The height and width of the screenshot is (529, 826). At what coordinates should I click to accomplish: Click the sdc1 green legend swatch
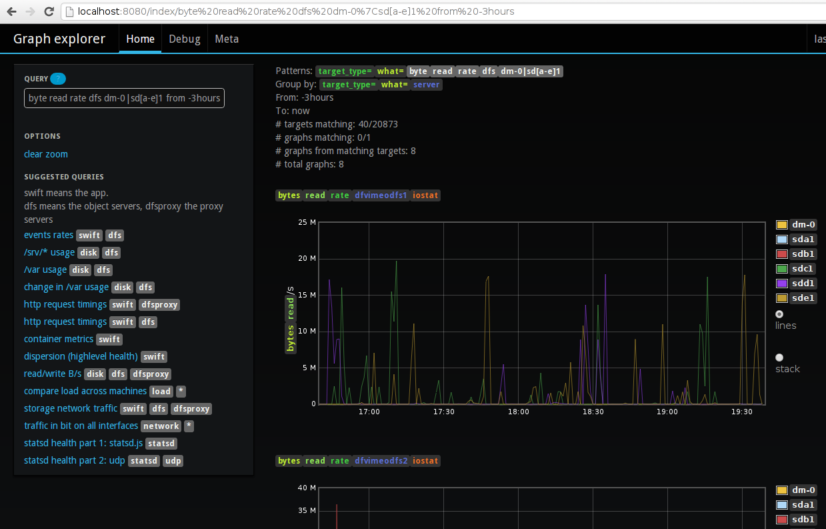tap(782, 269)
